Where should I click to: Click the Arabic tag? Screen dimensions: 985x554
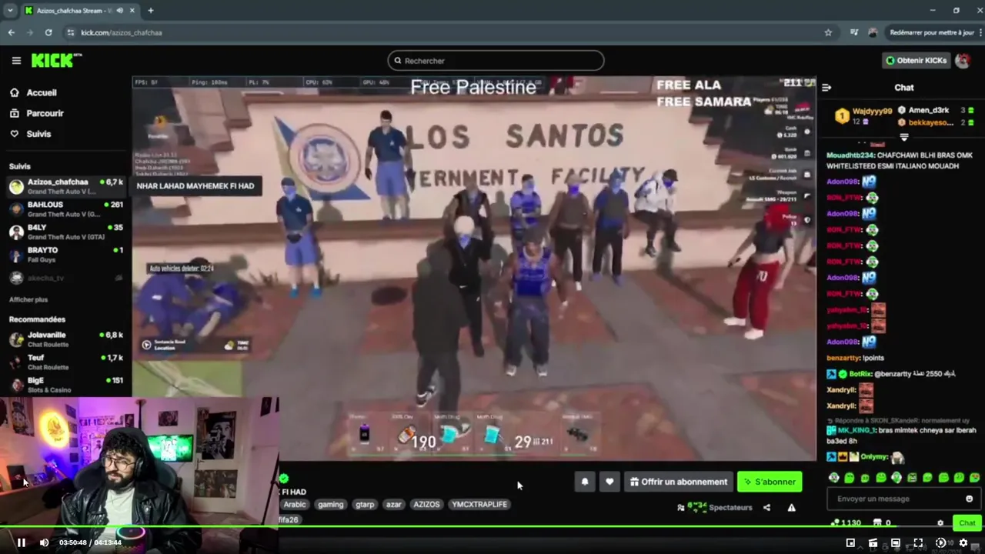click(x=295, y=505)
